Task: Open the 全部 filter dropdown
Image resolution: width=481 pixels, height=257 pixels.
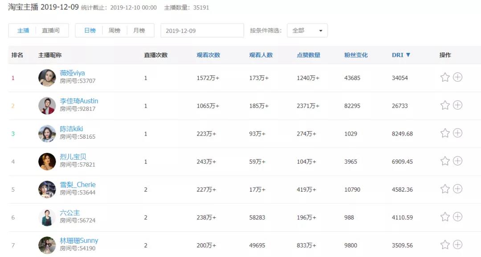Action: point(307,31)
